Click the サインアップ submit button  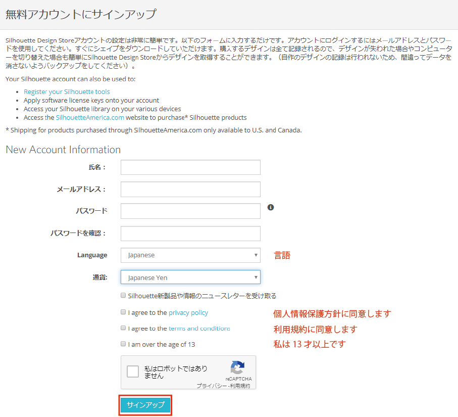coord(145,405)
